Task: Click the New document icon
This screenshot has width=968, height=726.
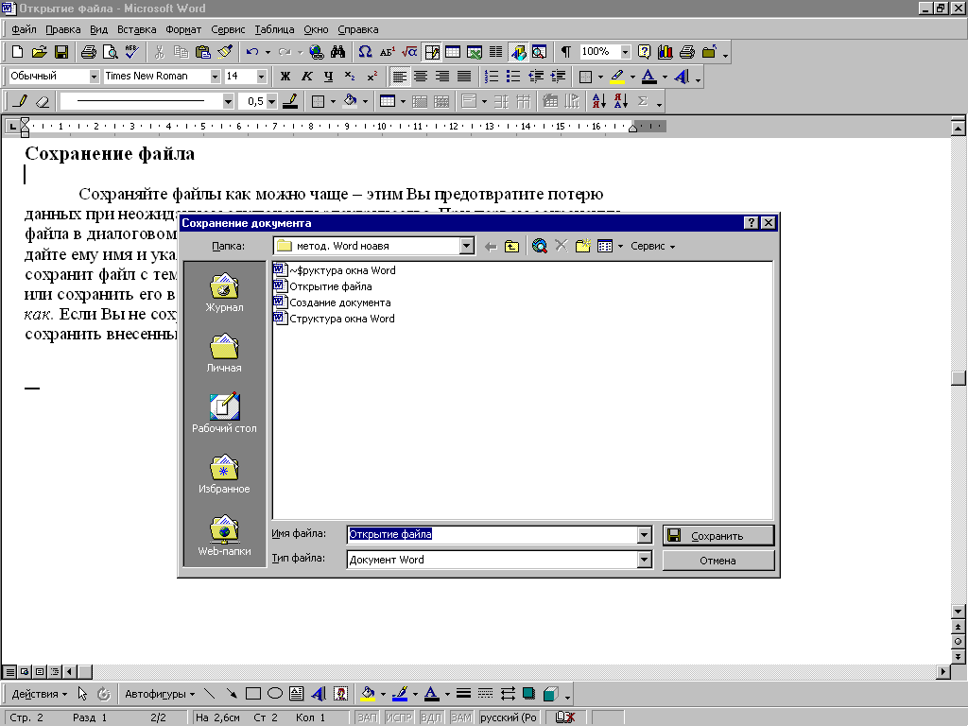Action: pyautogui.click(x=17, y=52)
